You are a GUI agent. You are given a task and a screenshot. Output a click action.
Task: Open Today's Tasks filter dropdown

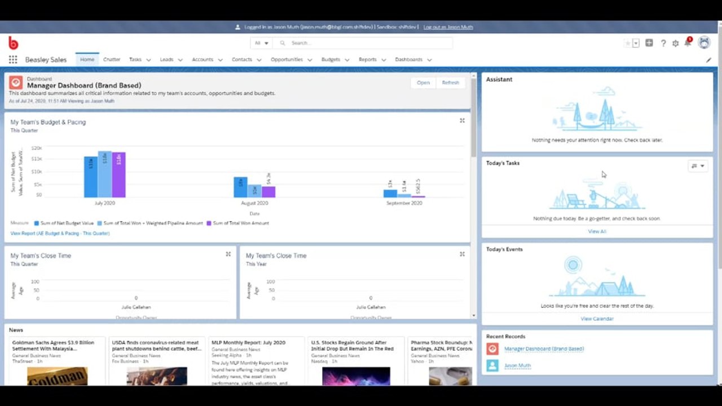(698, 166)
